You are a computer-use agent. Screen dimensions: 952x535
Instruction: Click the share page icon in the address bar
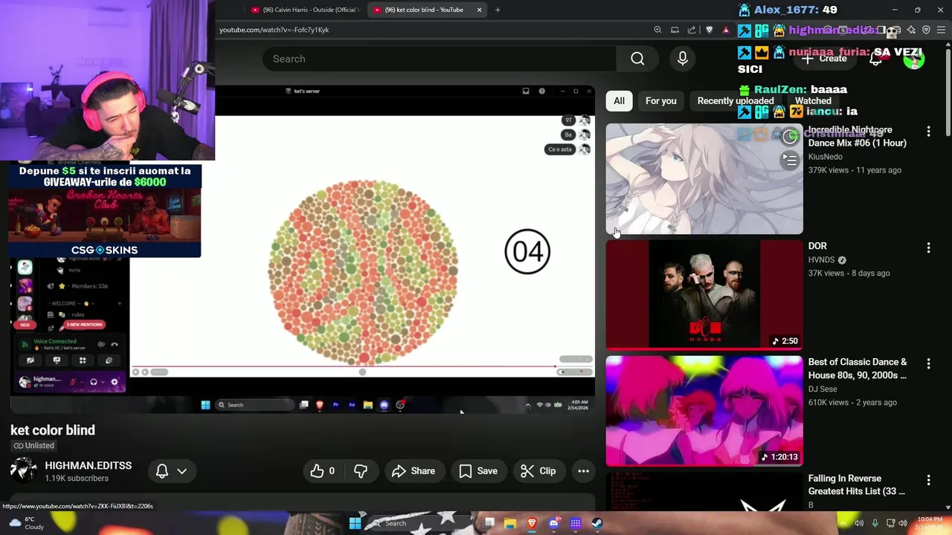692,30
